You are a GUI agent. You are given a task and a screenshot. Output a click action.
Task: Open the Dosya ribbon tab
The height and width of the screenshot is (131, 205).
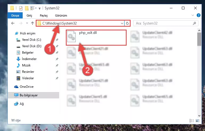tap(15, 15)
